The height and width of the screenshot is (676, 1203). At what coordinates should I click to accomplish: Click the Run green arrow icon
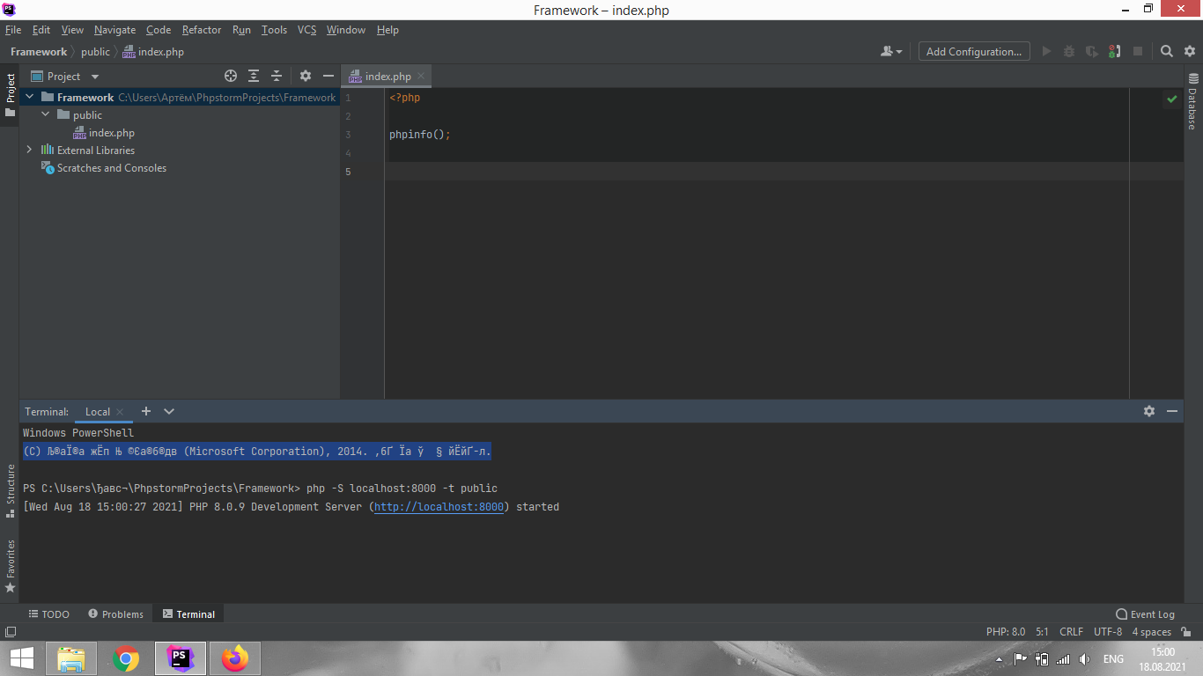pos(1046,52)
